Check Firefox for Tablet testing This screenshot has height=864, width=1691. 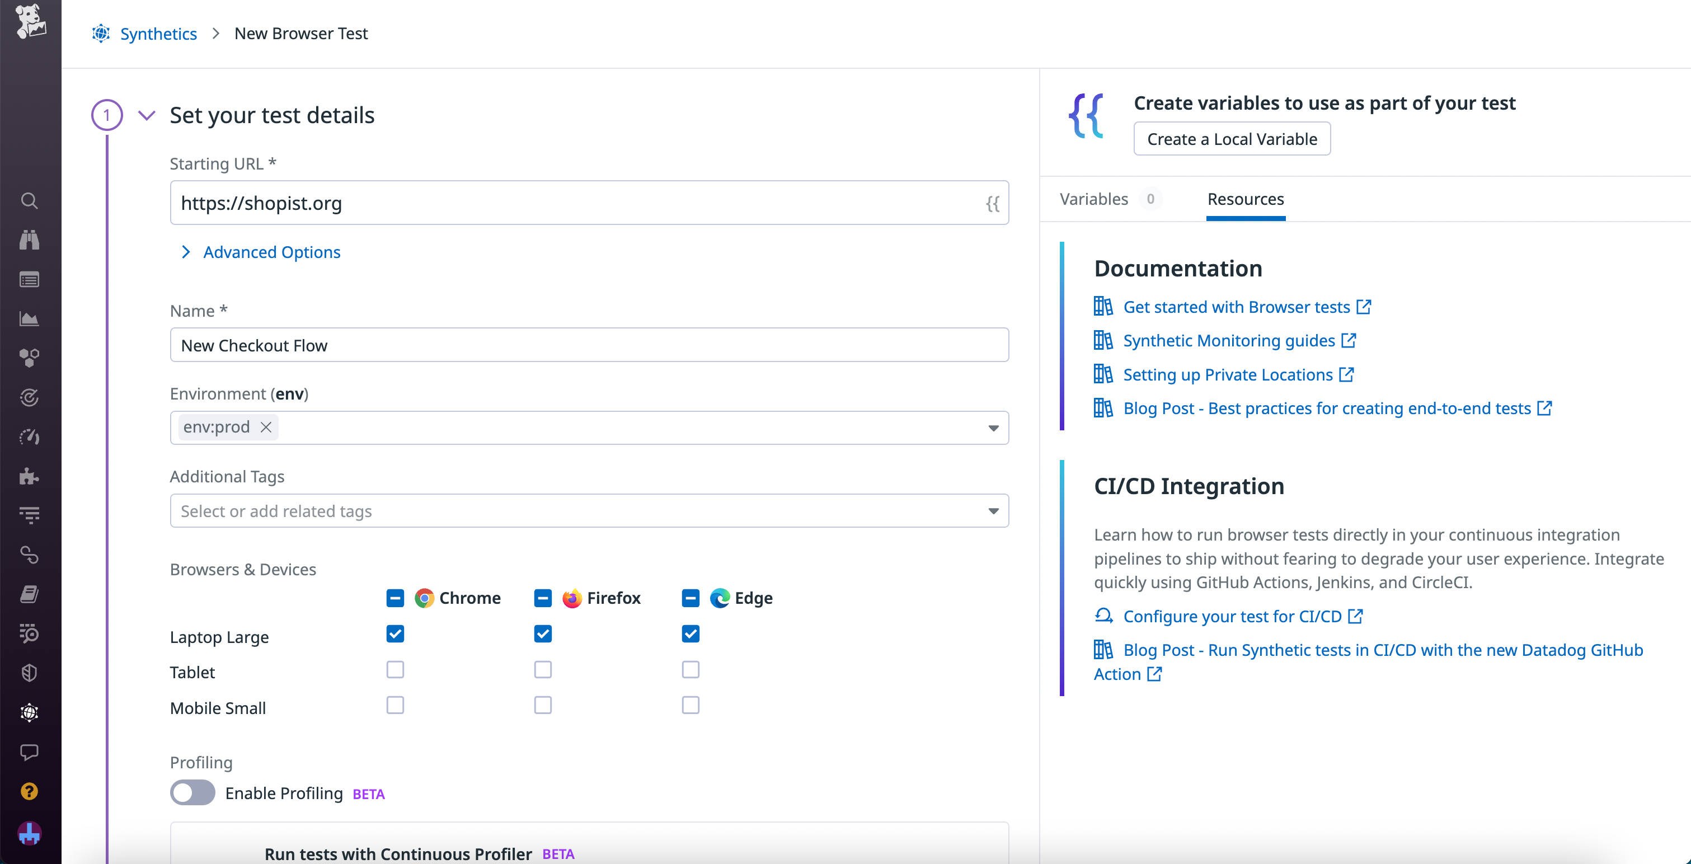pyautogui.click(x=542, y=669)
